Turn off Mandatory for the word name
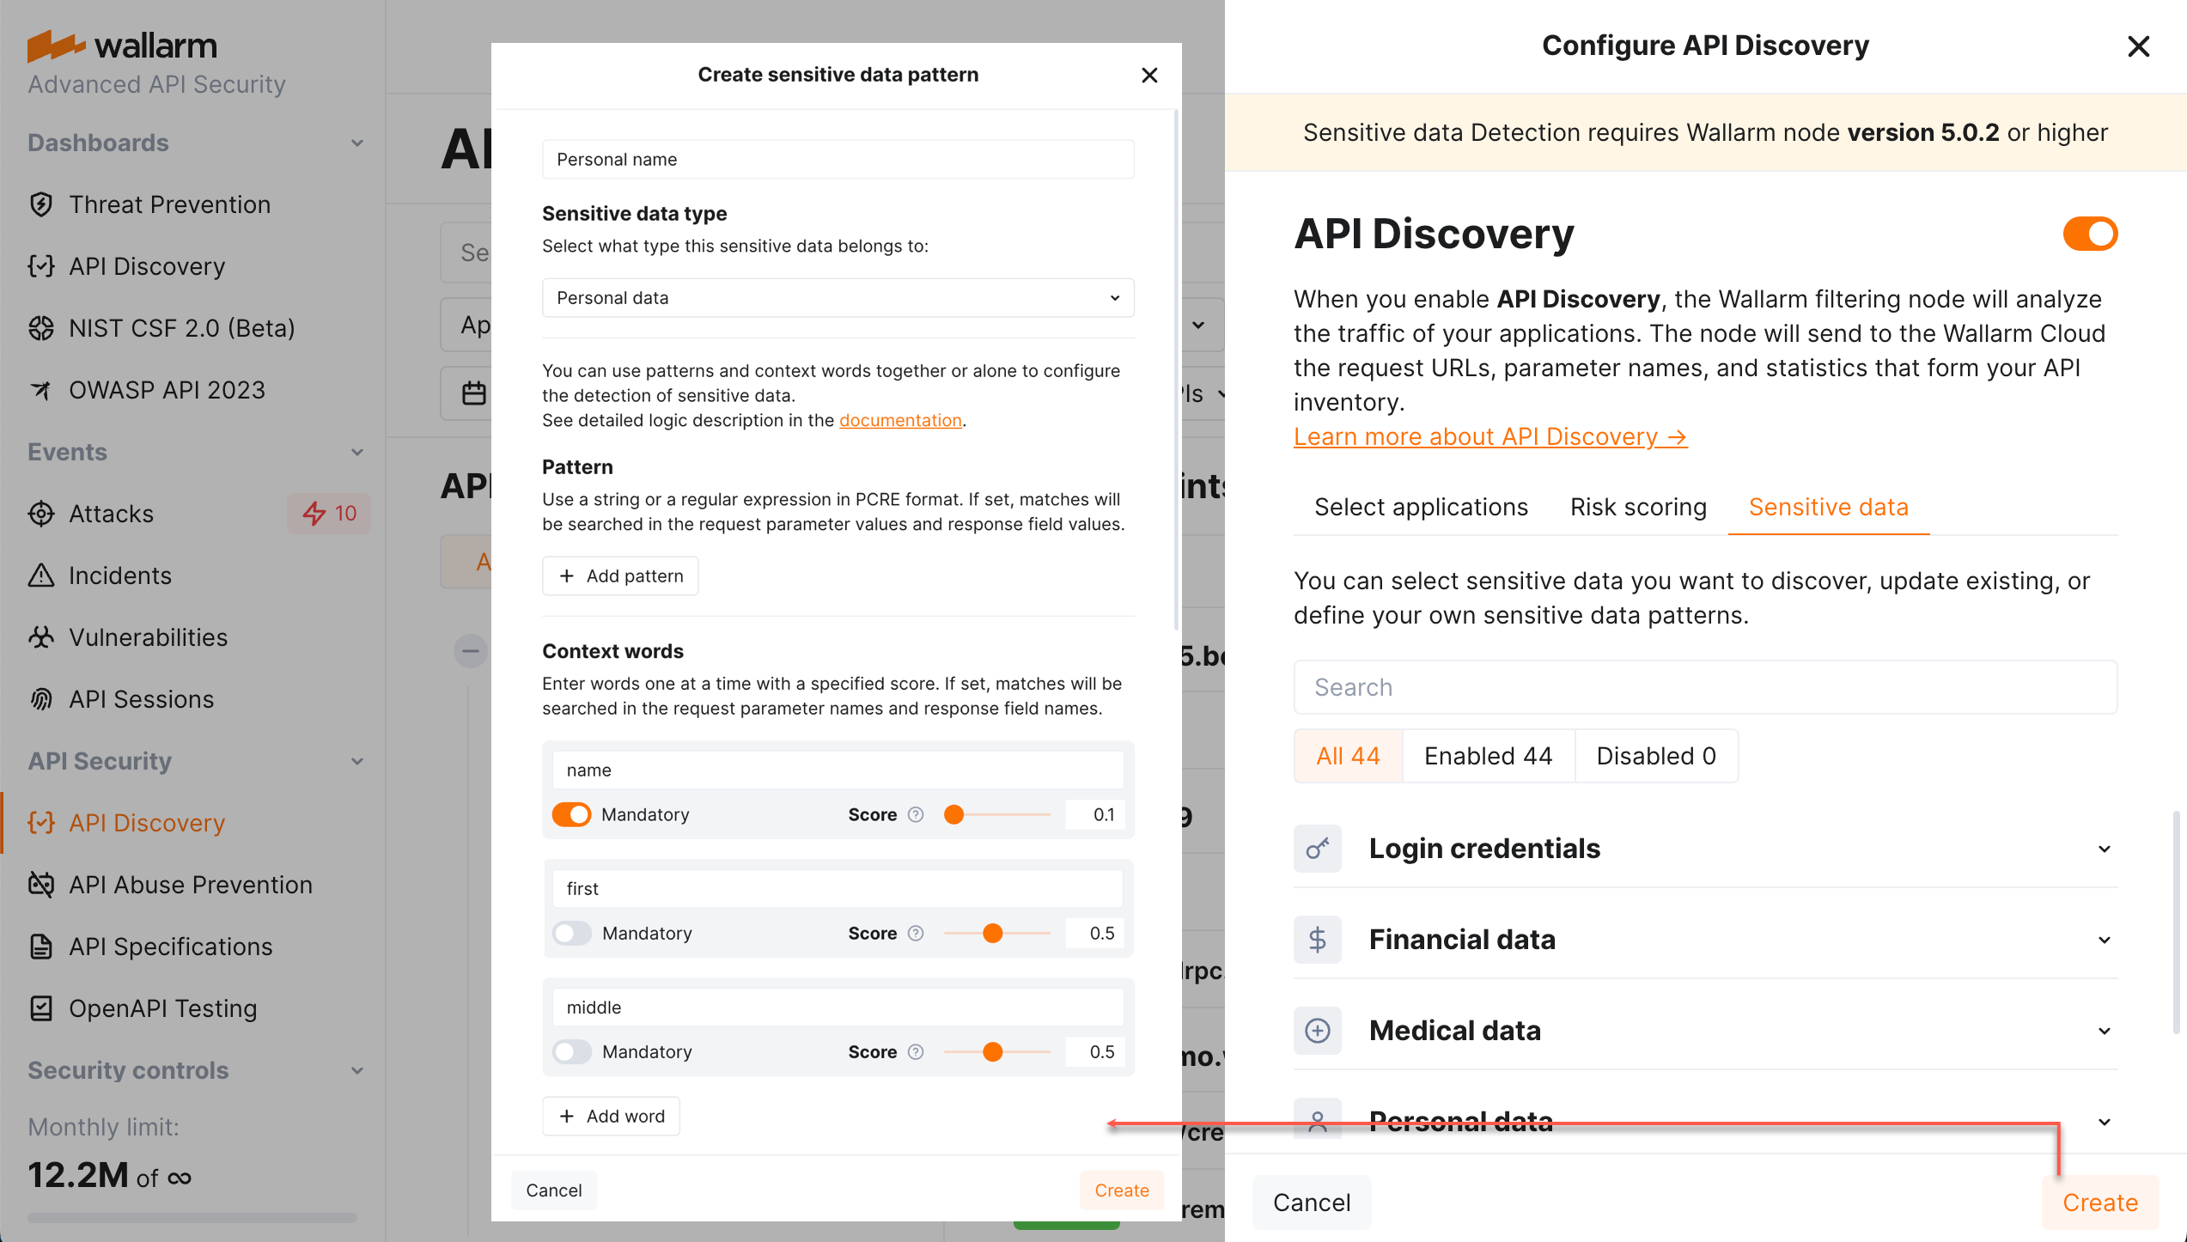This screenshot has height=1242, width=2187. tap(571, 814)
